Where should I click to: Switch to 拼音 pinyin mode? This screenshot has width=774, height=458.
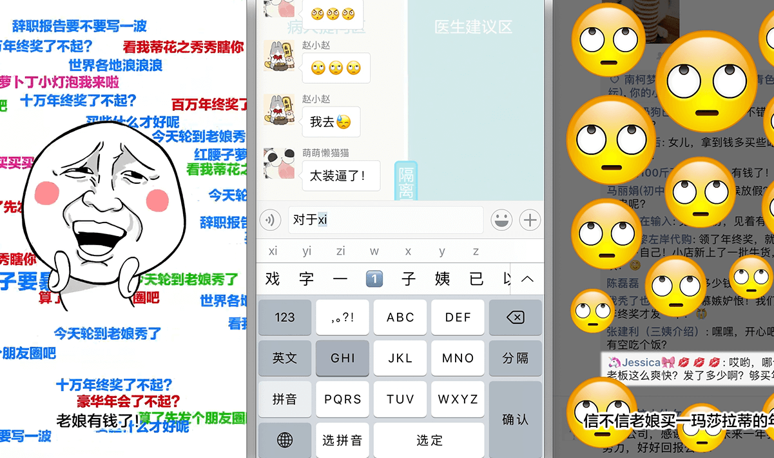click(284, 399)
